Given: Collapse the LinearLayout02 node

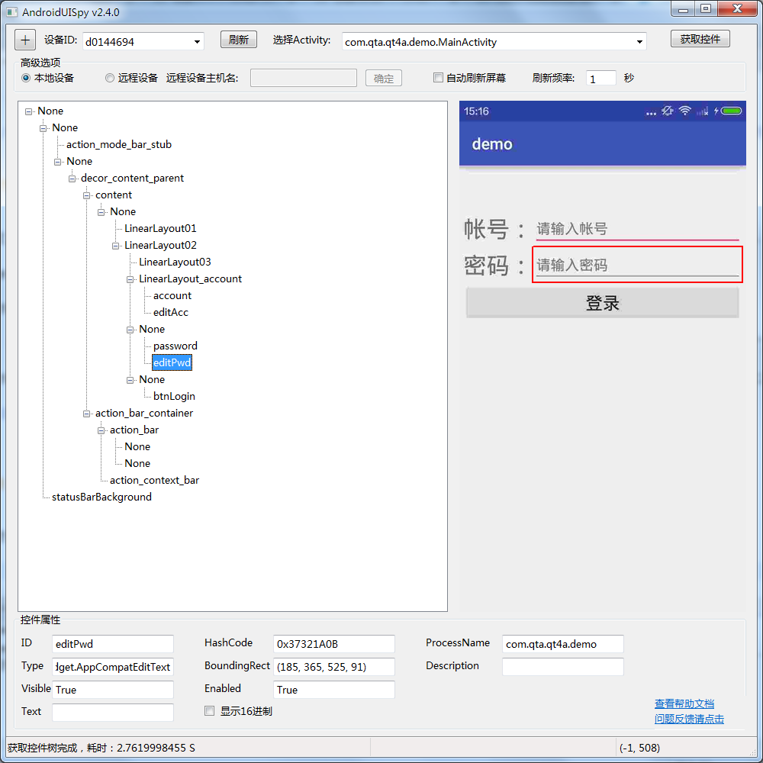Looking at the screenshot, I should click(116, 246).
